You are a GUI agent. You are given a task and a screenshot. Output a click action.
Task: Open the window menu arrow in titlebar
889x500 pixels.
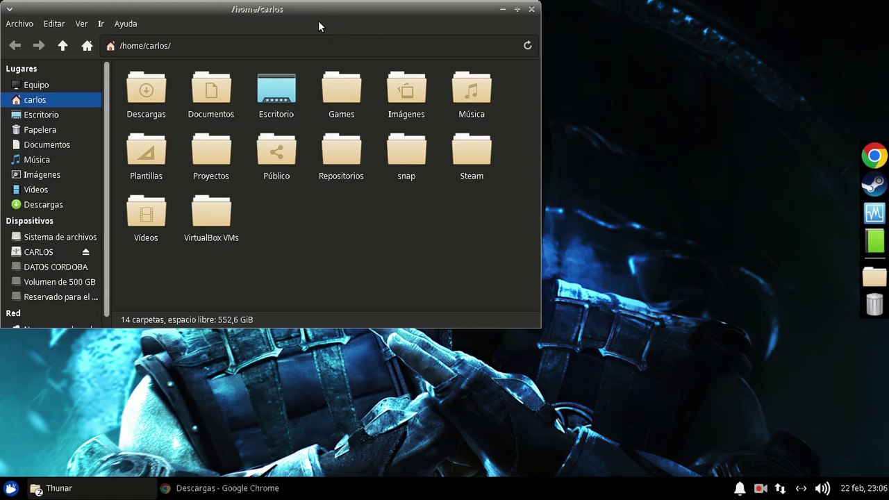[9, 9]
